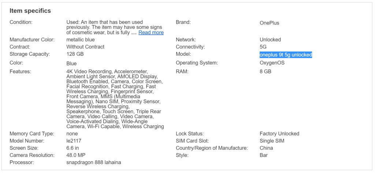Select the metallic blue manufacturer color value
The image size is (375, 173).
(80, 39)
